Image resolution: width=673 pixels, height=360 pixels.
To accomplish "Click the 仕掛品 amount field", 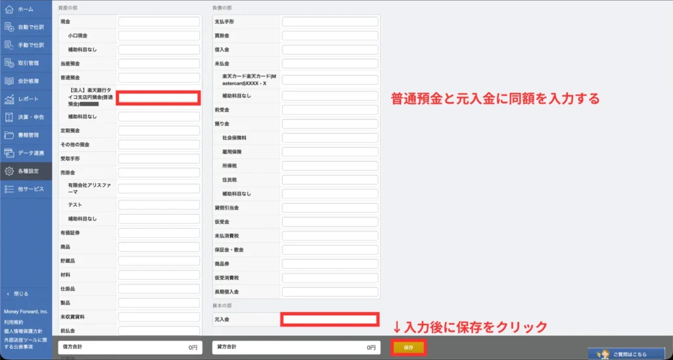I will pos(159,289).
